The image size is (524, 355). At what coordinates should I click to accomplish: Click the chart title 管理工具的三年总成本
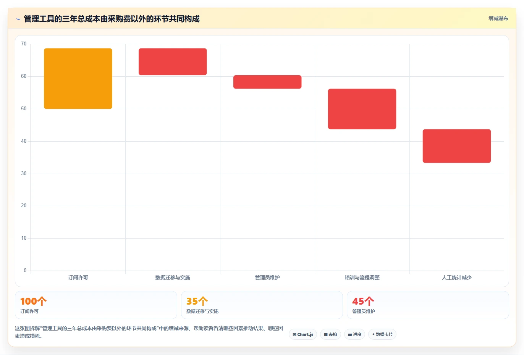point(112,19)
